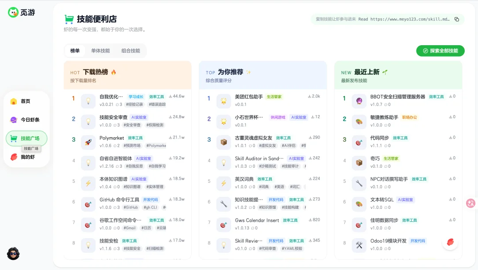Click the lightbulb icon for Skill Auditor in Sand
Image resolution: width=478 pixels, height=270 pixels.
tap(224, 163)
